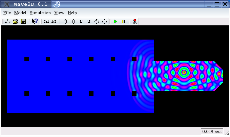The width and height of the screenshot is (230, 137).
Task: Open the Model menu
Action: click(x=20, y=13)
